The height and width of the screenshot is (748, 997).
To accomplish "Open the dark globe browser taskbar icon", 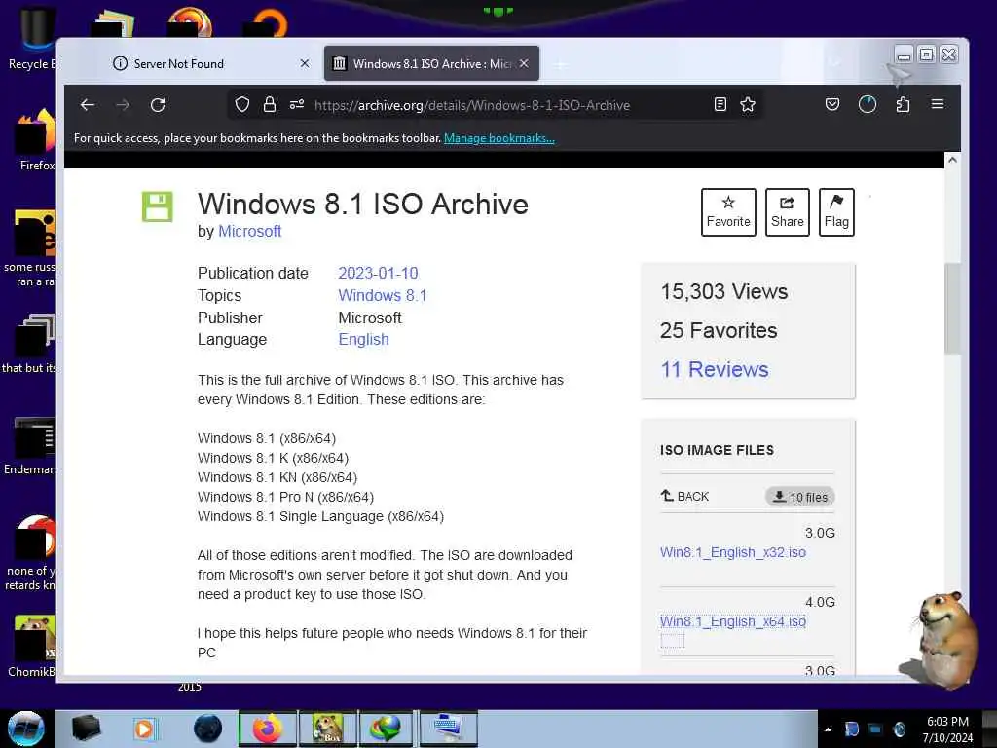I will [x=208, y=729].
